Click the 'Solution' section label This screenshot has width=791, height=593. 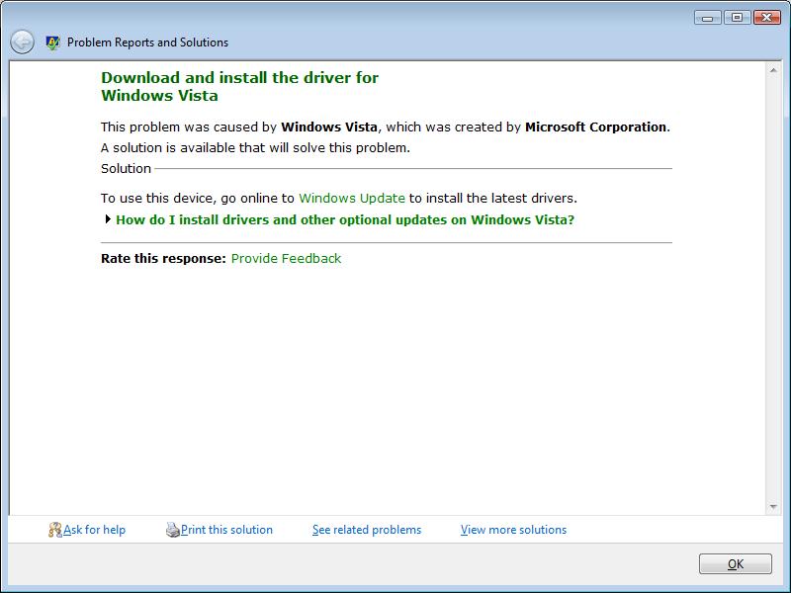(127, 168)
